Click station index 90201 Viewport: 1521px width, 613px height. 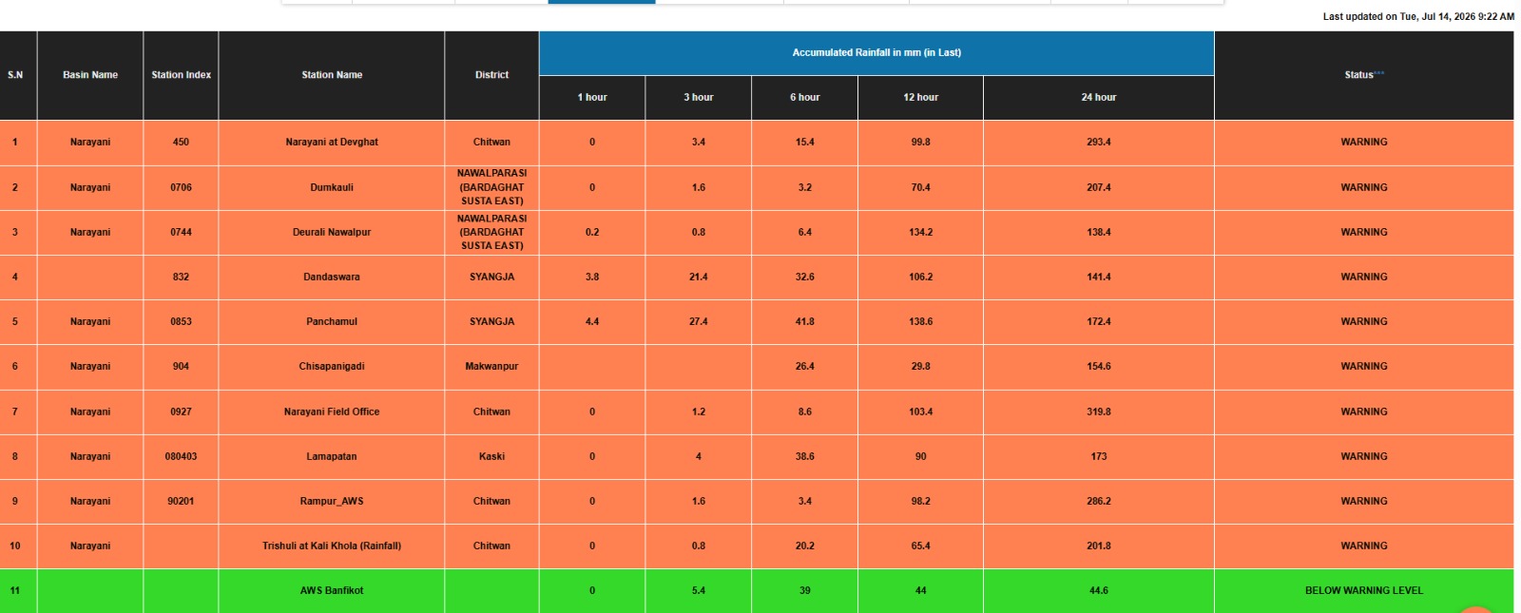(x=181, y=502)
